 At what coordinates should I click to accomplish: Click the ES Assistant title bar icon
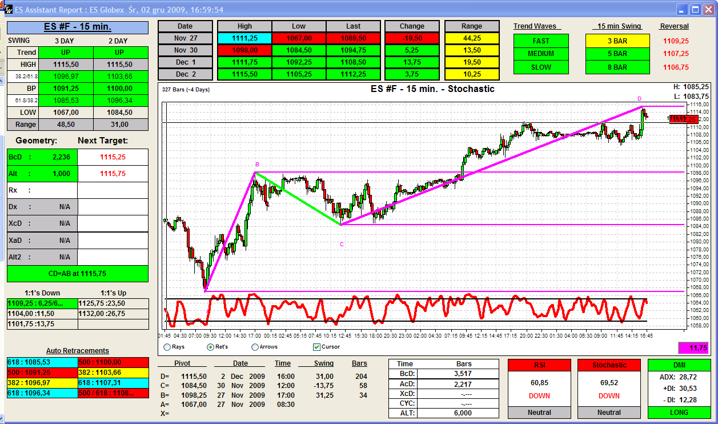pyautogui.click(x=8, y=10)
